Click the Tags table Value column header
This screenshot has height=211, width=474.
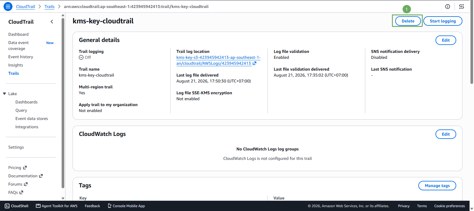(x=279, y=198)
